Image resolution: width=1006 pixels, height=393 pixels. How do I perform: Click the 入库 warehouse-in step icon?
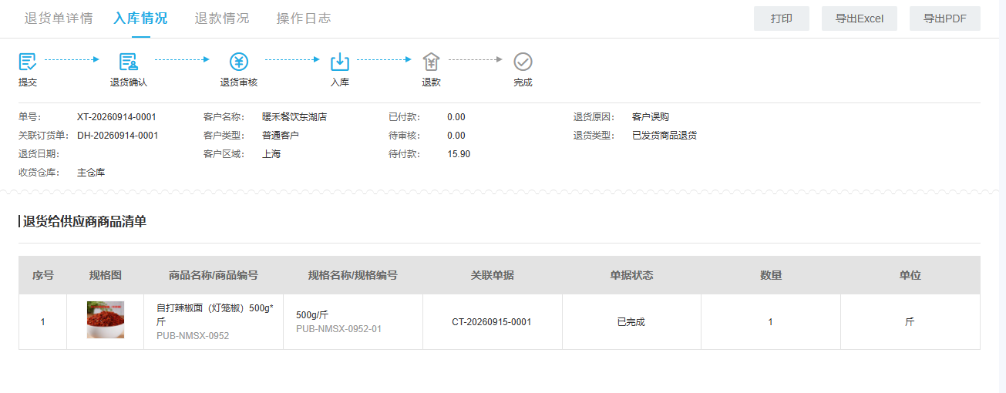coord(340,62)
